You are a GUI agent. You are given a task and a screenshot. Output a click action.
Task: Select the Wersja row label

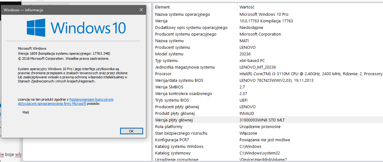[161, 21]
